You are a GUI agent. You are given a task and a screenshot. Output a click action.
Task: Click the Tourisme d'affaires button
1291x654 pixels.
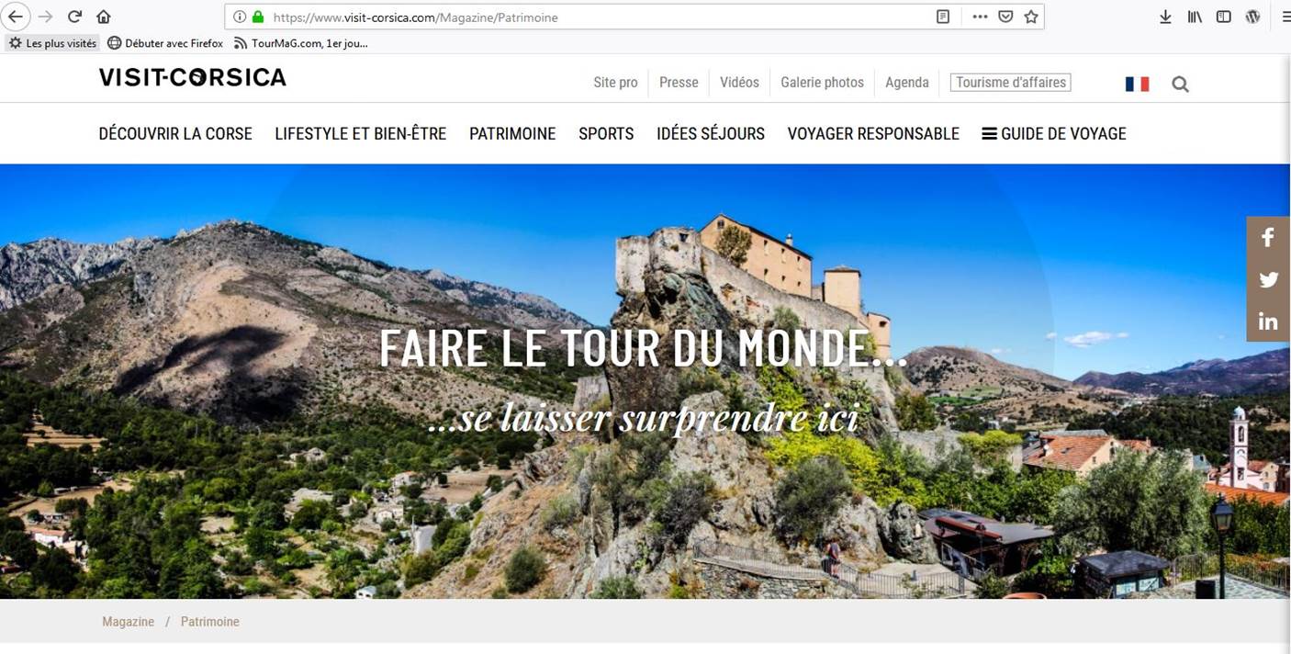click(1011, 83)
